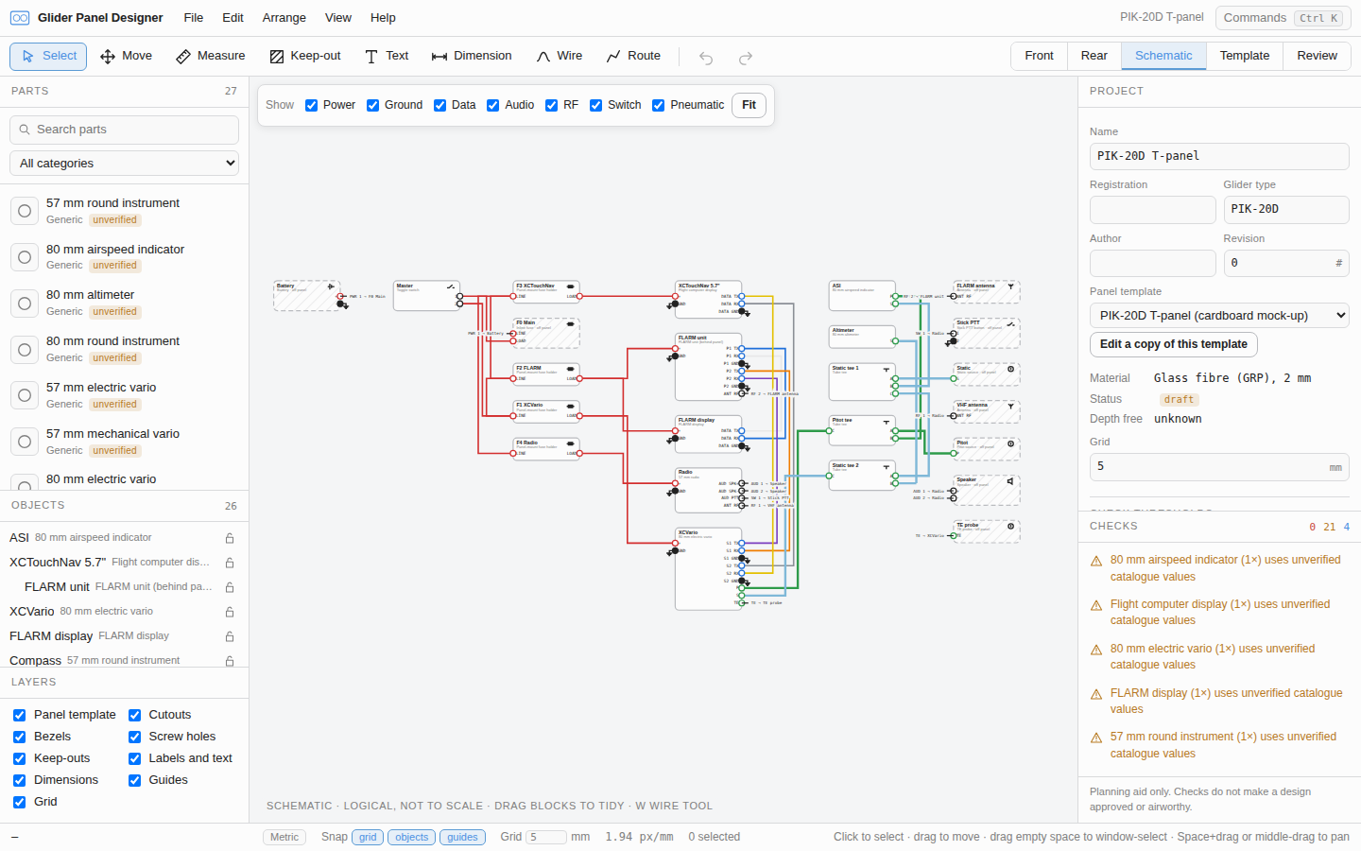Image resolution: width=1361 pixels, height=851 pixels.
Task: Select the Dimension tool
Action: [x=472, y=57]
